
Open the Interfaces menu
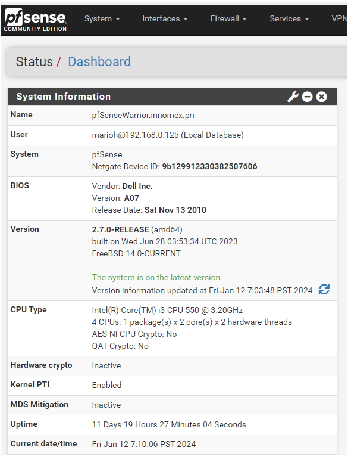tap(165, 19)
